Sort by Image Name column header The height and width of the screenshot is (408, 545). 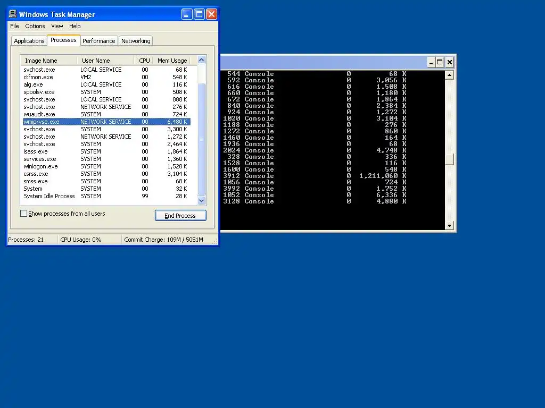pyautogui.click(x=48, y=61)
